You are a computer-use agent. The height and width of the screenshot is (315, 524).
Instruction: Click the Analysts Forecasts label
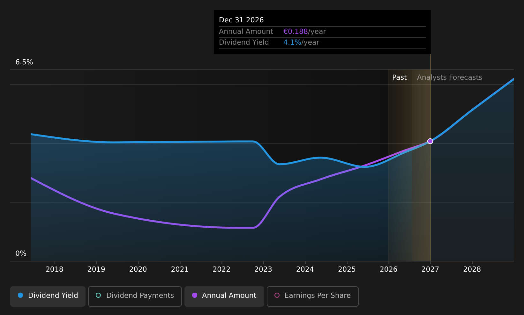point(450,77)
